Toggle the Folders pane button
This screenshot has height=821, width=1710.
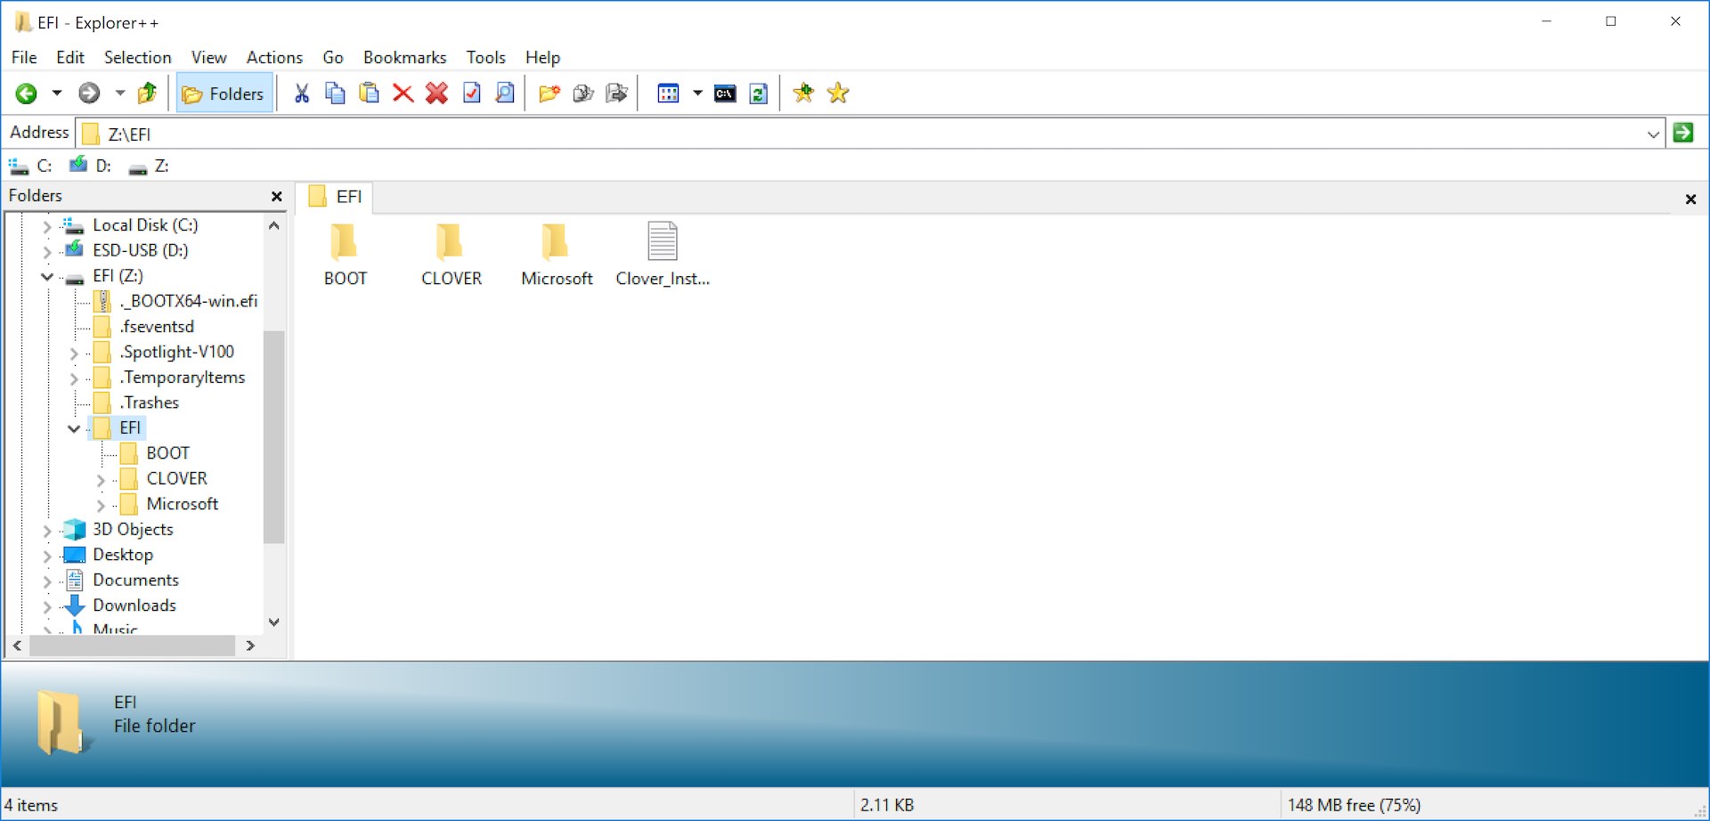[224, 93]
